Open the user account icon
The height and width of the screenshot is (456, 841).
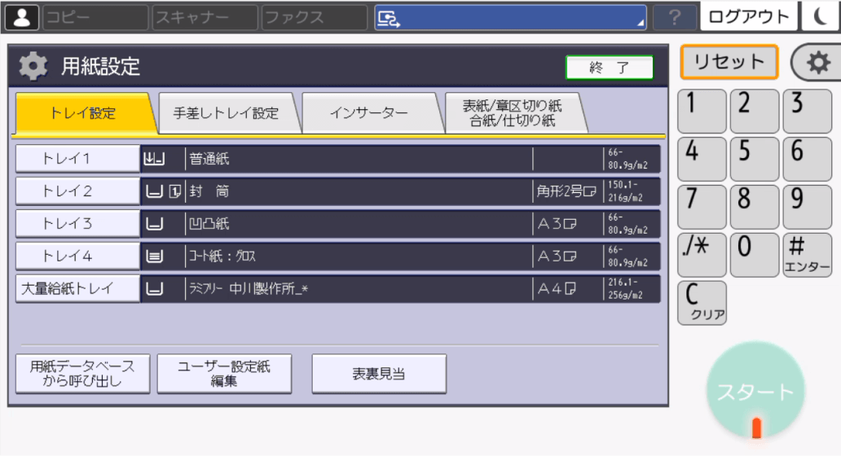click(x=22, y=18)
